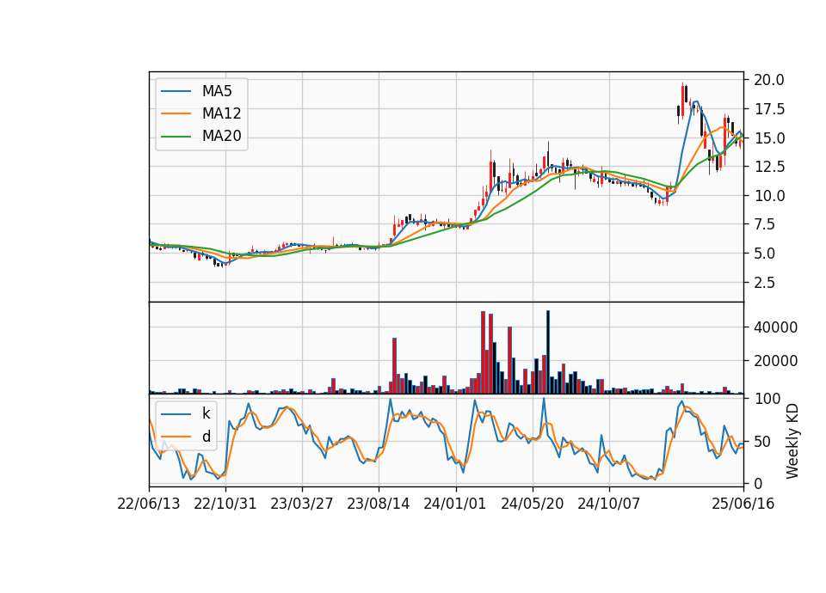Click the 25/06/16 date label
This screenshot has height=593, width=826.
(x=743, y=504)
